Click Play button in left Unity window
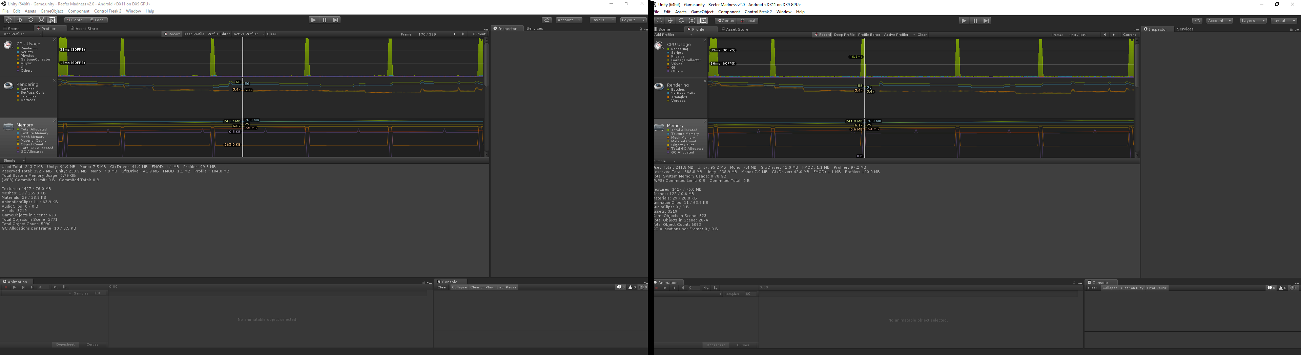 pos(314,20)
